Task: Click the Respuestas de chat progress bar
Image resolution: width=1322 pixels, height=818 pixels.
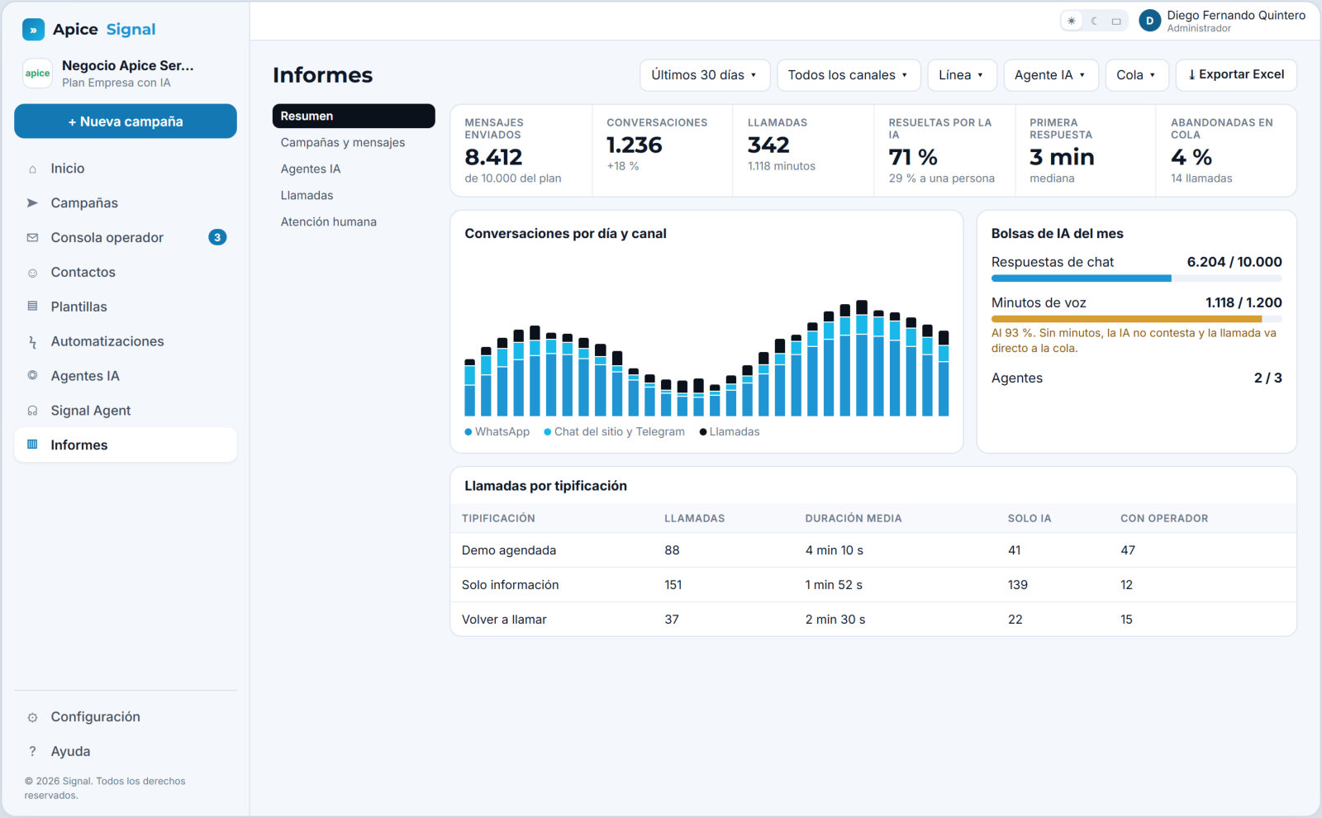Action: click(1137, 278)
